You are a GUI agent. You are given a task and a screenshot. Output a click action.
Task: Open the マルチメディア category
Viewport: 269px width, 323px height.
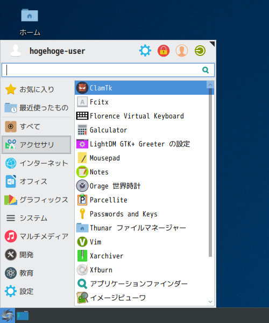pos(37,236)
